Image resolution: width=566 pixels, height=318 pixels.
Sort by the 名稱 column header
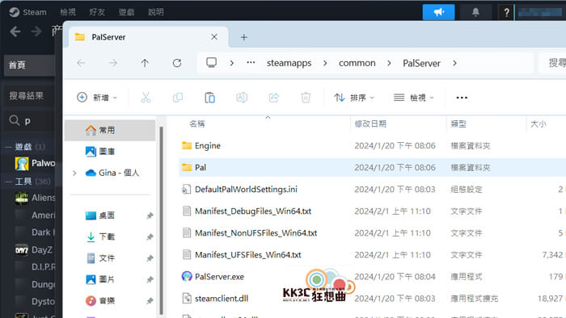click(x=197, y=123)
